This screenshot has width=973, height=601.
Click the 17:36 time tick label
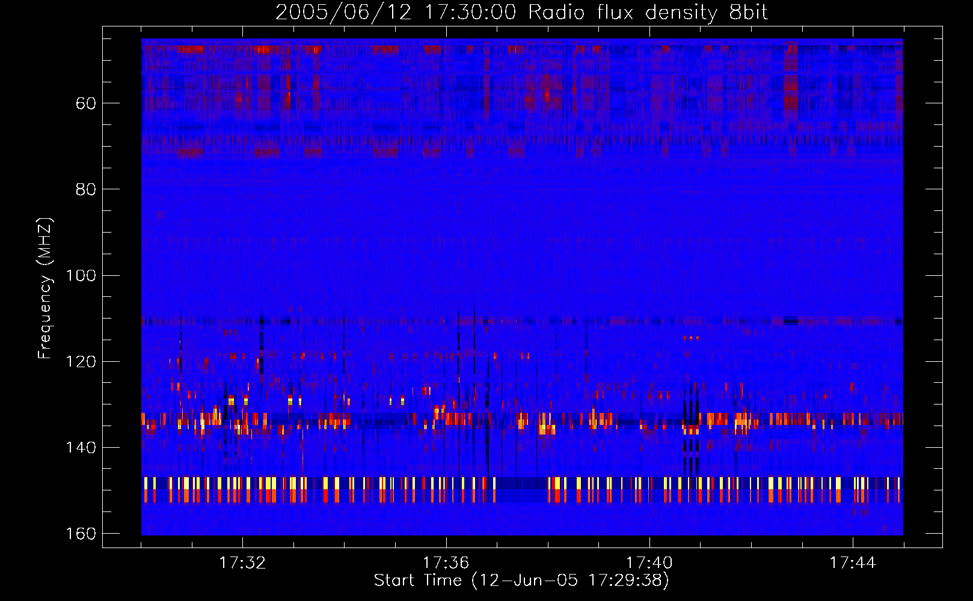pyautogui.click(x=446, y=563)
